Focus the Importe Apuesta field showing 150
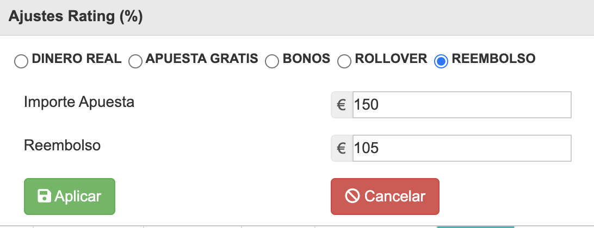 pyautogui.click(x=462, y=105)
